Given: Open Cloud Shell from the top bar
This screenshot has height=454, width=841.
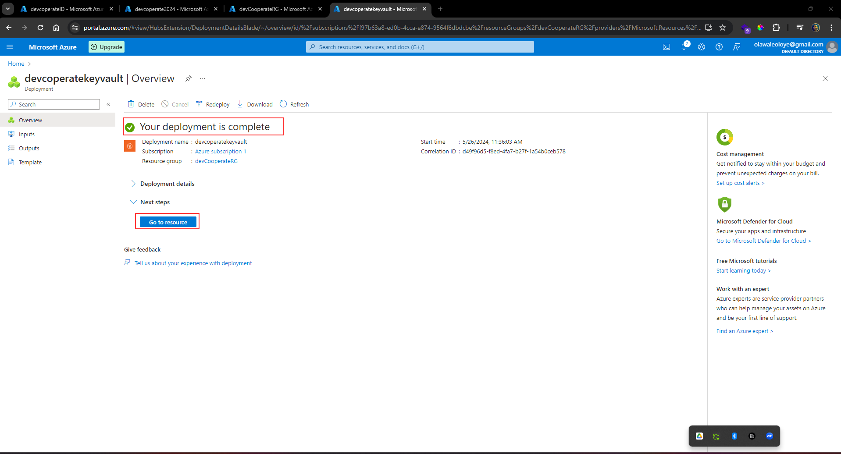Looking at the screenshot, I should pyautogui.click(x=666, y=47).
